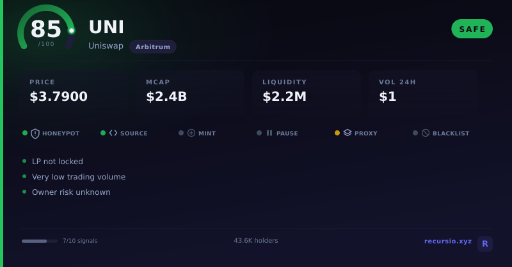
Task: Click the MCAP $2.4B card
Action: coord(190,92)
